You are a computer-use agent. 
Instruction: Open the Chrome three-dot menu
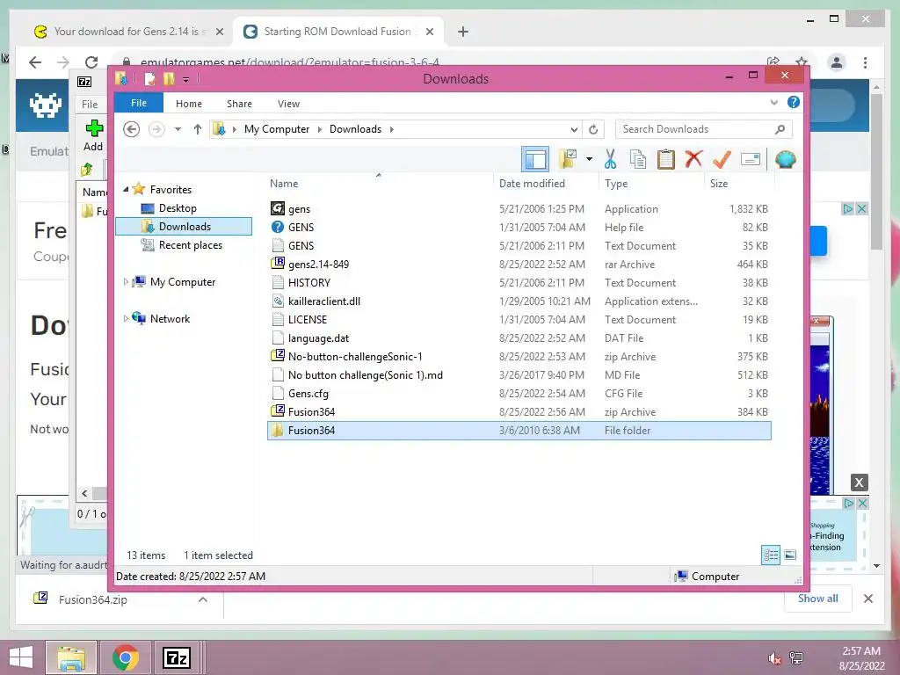(865, 62)
